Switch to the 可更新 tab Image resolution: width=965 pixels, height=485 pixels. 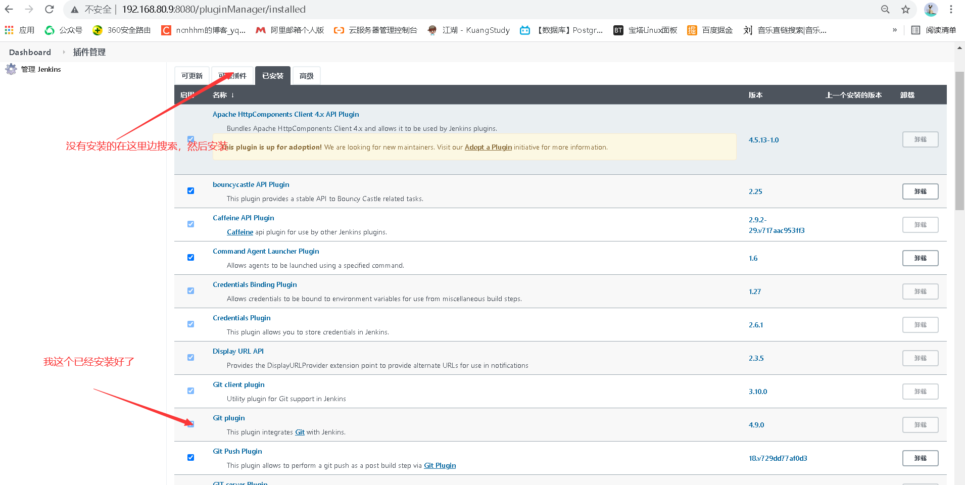(x=191, y=75)
